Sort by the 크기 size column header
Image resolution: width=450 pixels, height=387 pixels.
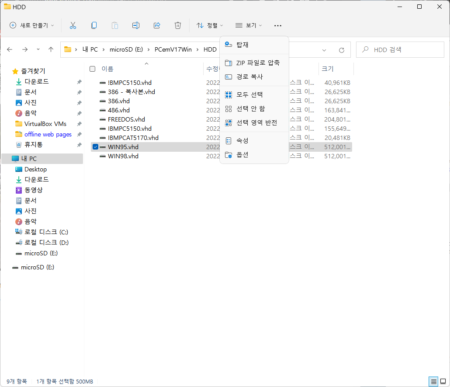point(328,69)
